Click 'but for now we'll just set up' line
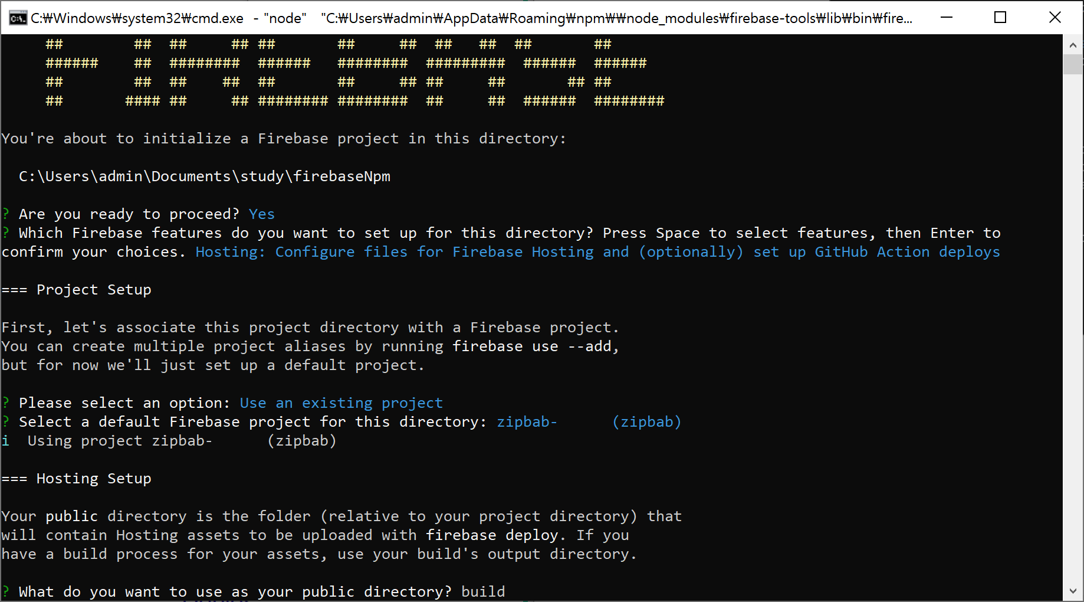 point(213,365)
